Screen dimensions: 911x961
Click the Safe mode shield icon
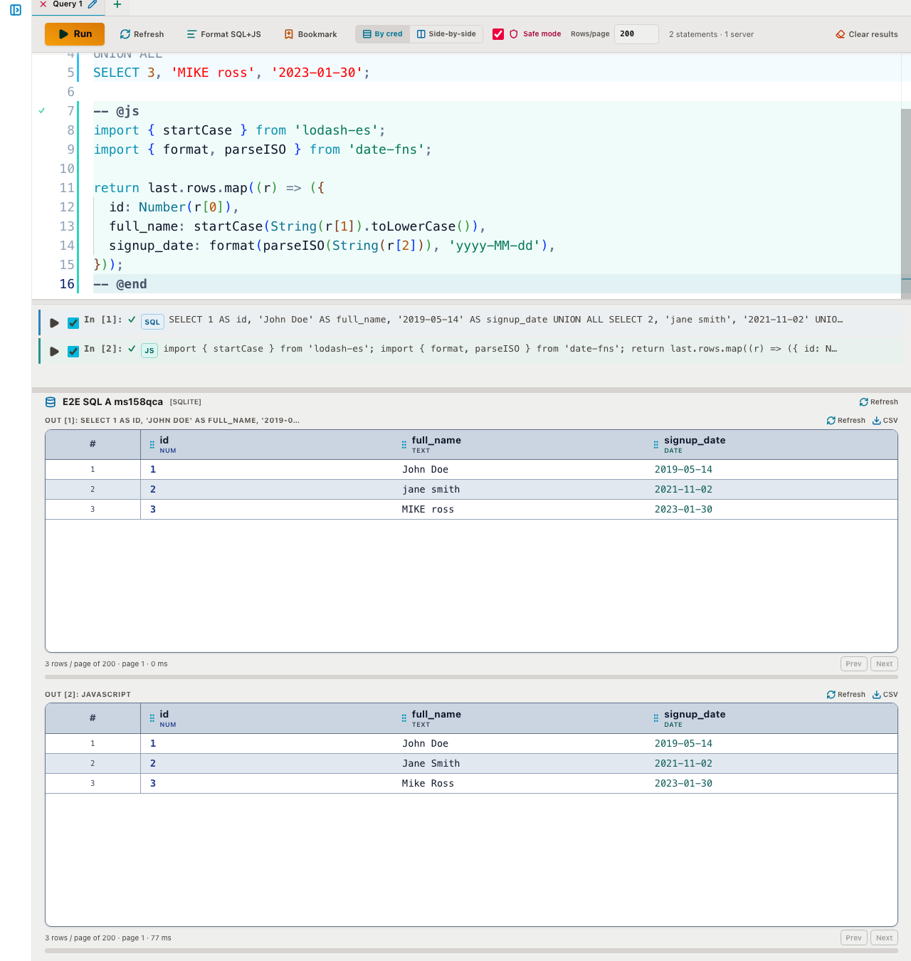point(514,34)
